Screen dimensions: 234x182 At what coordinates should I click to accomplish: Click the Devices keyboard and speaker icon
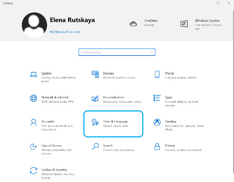tap(95, 74)
